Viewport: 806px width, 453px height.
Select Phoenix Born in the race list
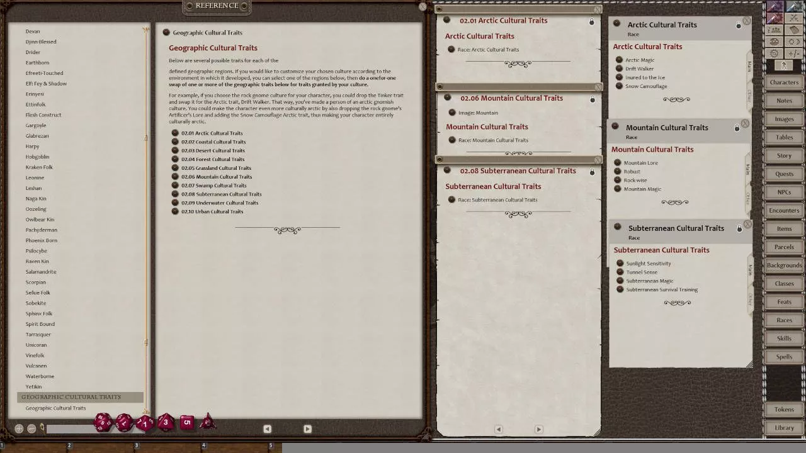[x=41, y=240]
